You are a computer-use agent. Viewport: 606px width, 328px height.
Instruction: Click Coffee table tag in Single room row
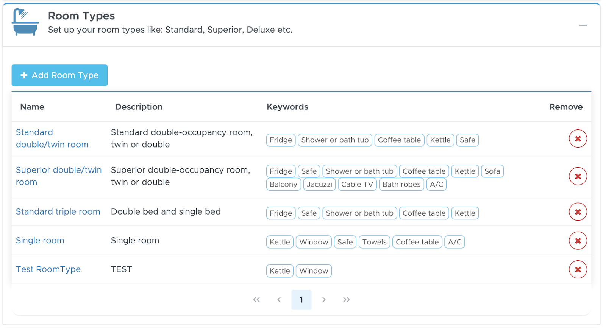pyautogui.click(x=417, y=242)
